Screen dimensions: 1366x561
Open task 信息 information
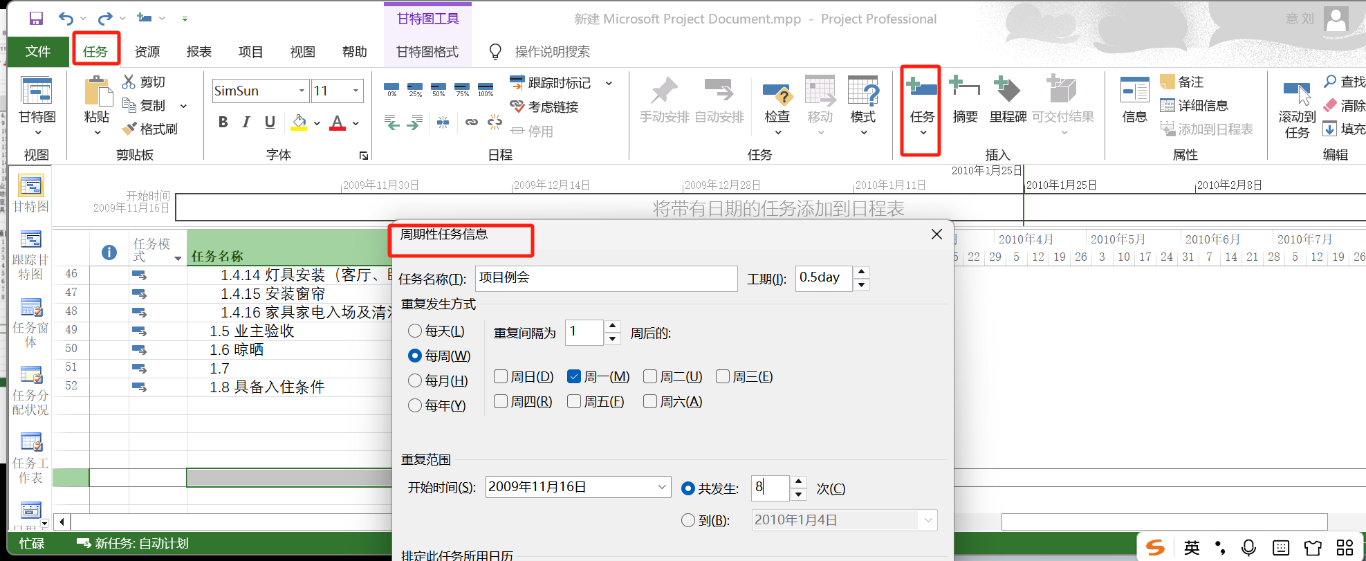[x=1134, y=100]
